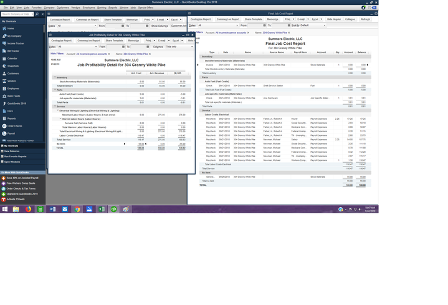Open the Banking menu
This screenshot has width=448, height=305.
tap(102, 7)
